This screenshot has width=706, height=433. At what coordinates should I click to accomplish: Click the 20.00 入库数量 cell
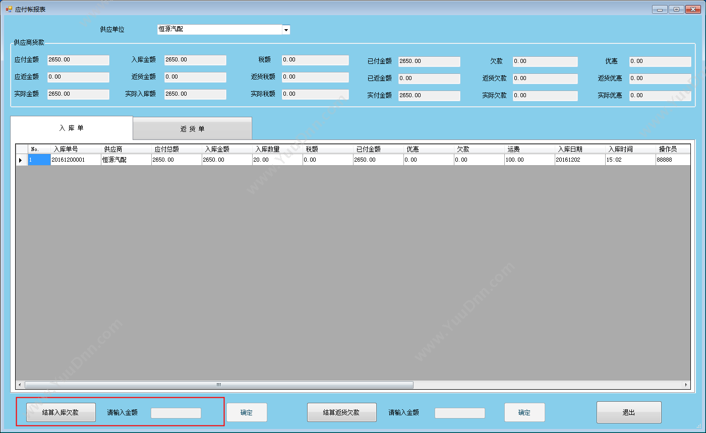coord(277,160)
